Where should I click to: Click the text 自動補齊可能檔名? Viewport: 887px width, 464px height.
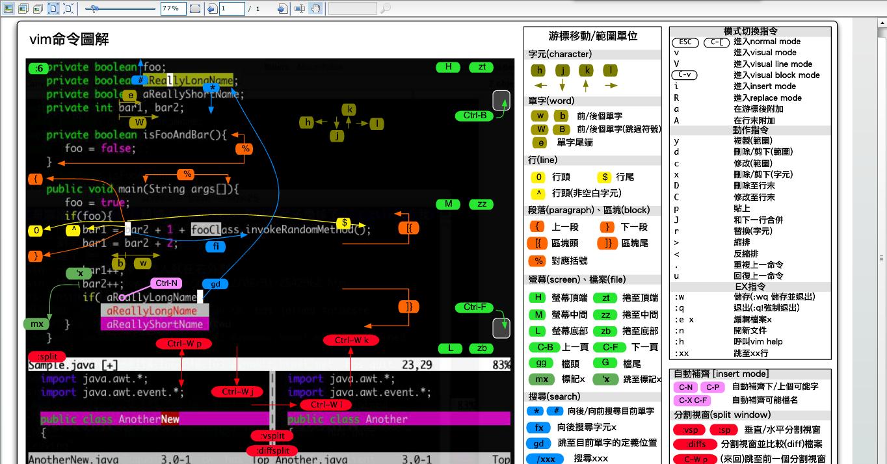pyautogui.click(x=765, y=401)
